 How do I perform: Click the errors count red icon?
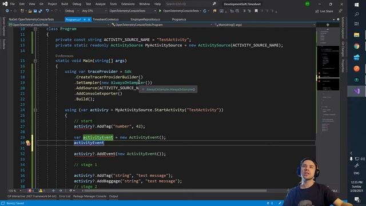point(30,191)
